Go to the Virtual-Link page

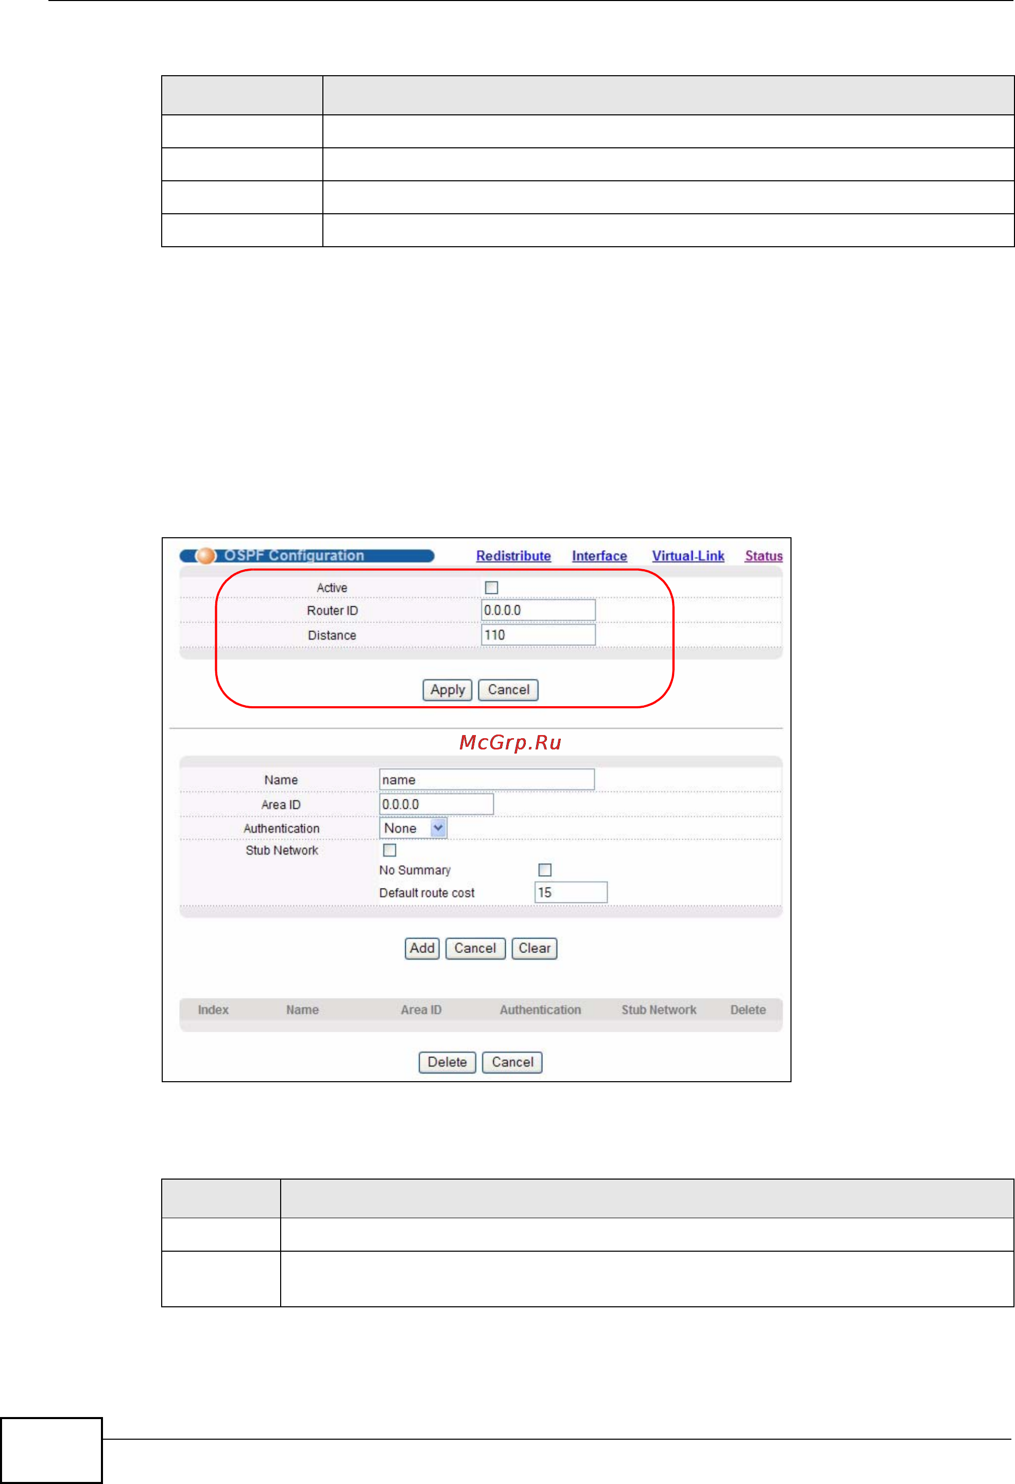coord(688,556)
